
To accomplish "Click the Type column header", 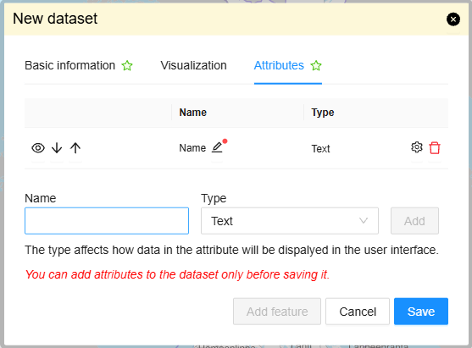I will click(x=323, y=113).
